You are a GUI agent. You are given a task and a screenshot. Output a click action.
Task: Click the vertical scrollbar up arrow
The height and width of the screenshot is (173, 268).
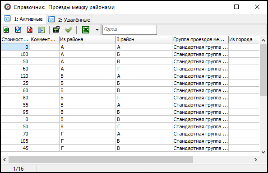pos(263,40)
